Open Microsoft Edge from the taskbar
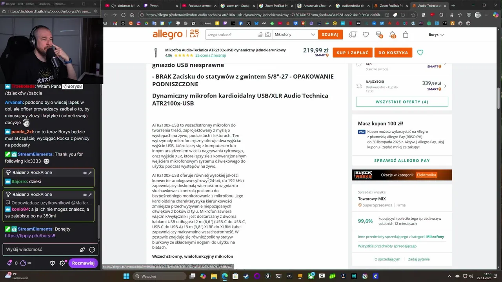Screen dimensions: 502x282 click(x=225, y=276)
